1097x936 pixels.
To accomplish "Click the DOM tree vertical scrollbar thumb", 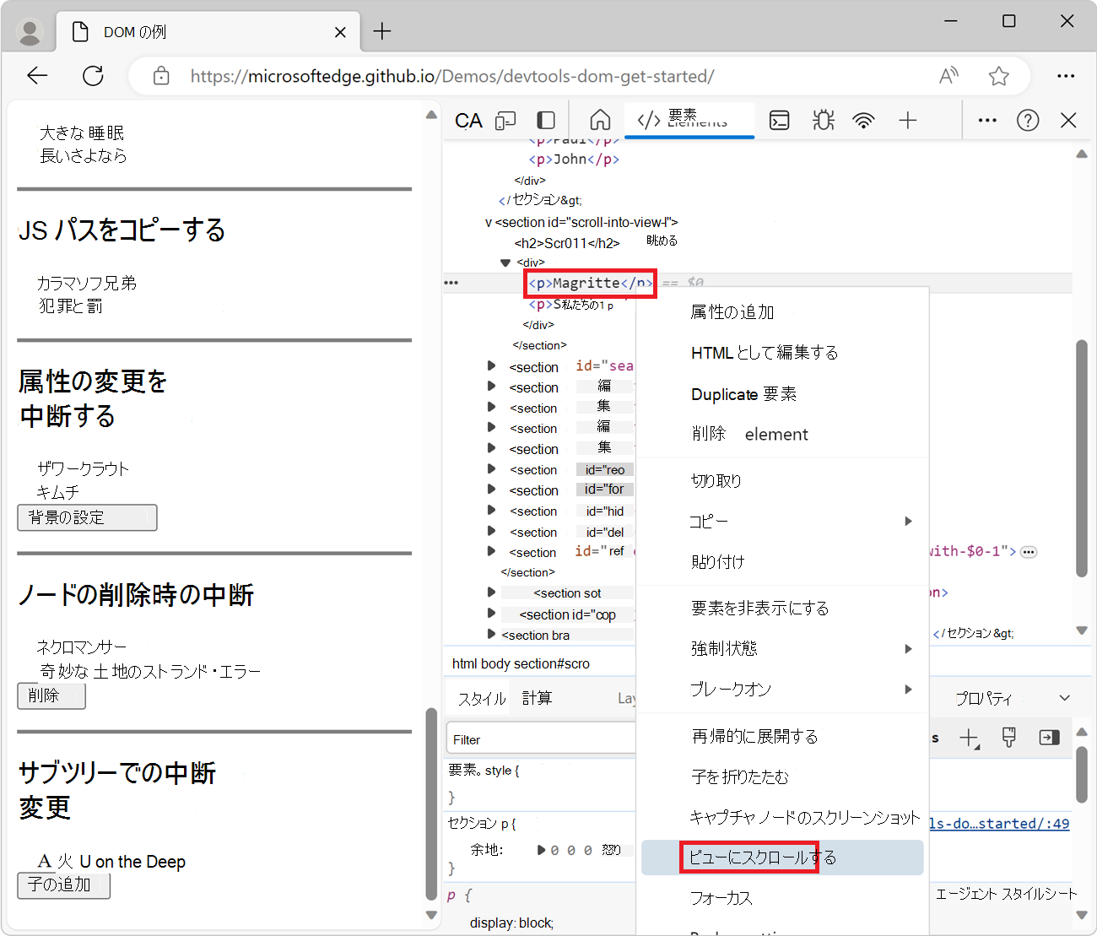I will [1082, 458].
